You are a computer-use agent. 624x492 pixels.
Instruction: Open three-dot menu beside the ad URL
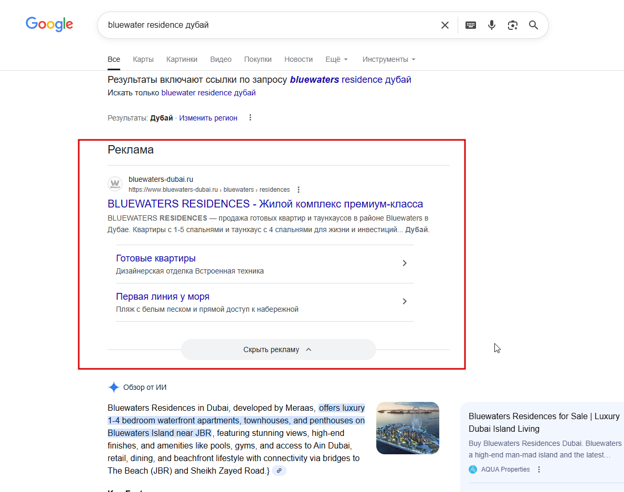[x=299, y=190]
